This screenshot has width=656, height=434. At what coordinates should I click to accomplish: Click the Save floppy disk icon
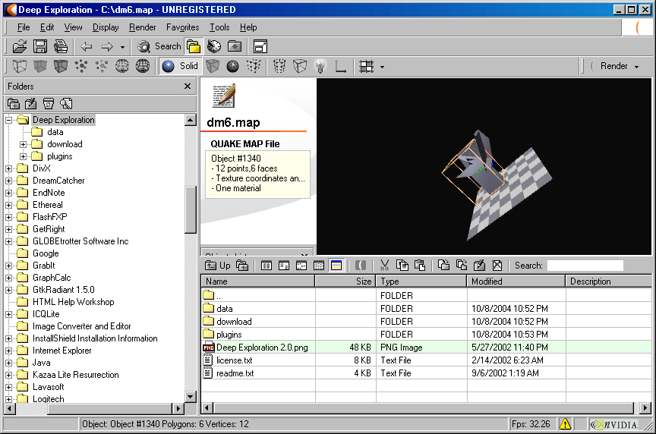pyautogui.click(x=40, y=46)
